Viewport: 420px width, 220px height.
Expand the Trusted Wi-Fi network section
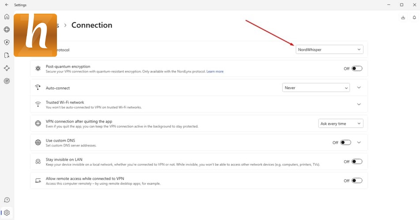[359, 104]
